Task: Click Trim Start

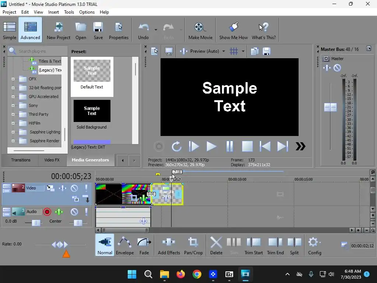Action: click(x=253, y=245)
